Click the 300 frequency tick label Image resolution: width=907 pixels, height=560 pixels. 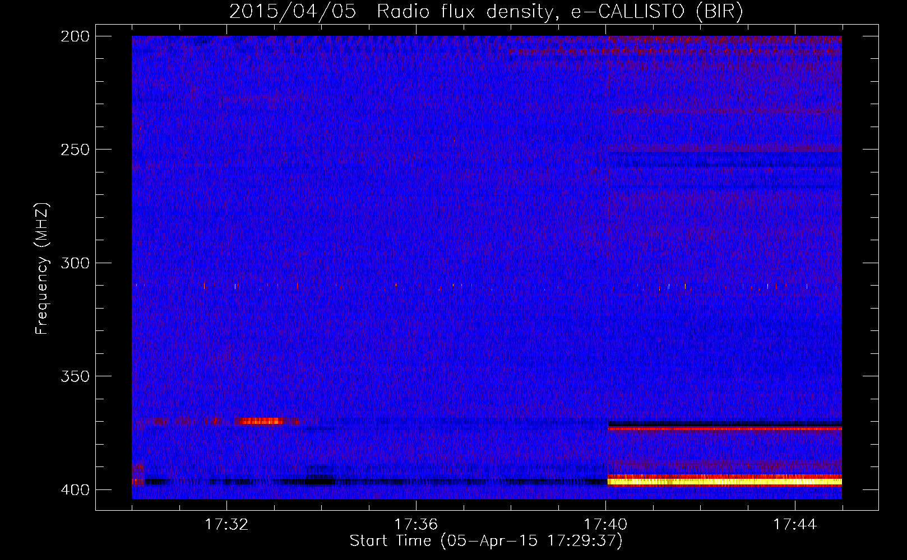click(x=75, y=263)
